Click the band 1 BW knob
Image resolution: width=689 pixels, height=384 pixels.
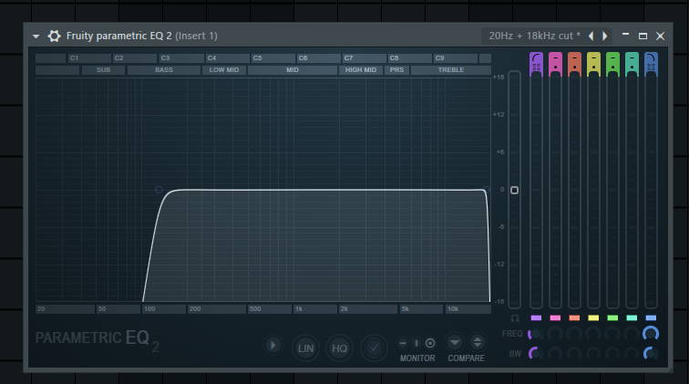coord(535,353)
